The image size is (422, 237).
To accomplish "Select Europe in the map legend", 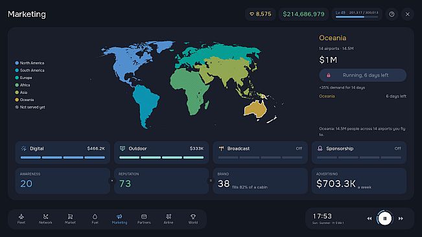I will click(x=23, y=78).
